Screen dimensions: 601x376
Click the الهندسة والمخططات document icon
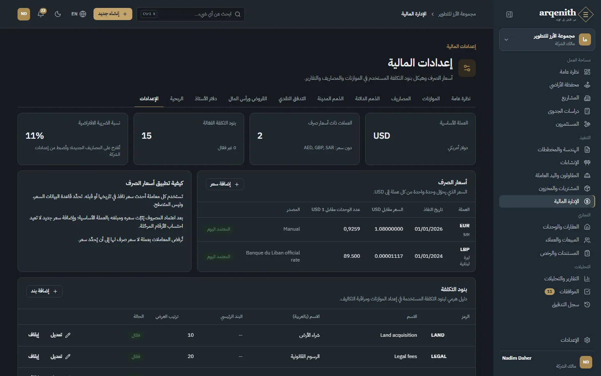pyautogui.click(x=587, y=150)
